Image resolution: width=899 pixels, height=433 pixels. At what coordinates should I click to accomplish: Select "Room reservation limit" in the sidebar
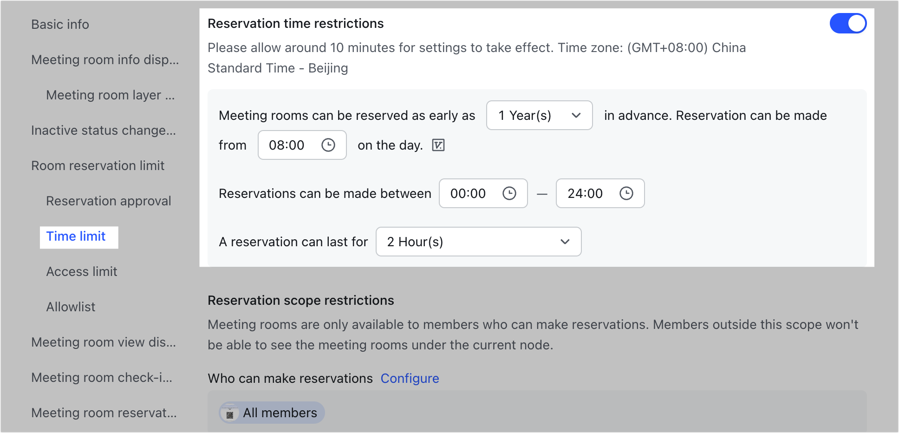click(98, 165)
